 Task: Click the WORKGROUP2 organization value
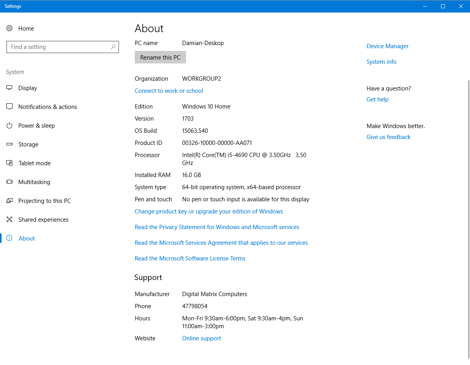[201, 79]
